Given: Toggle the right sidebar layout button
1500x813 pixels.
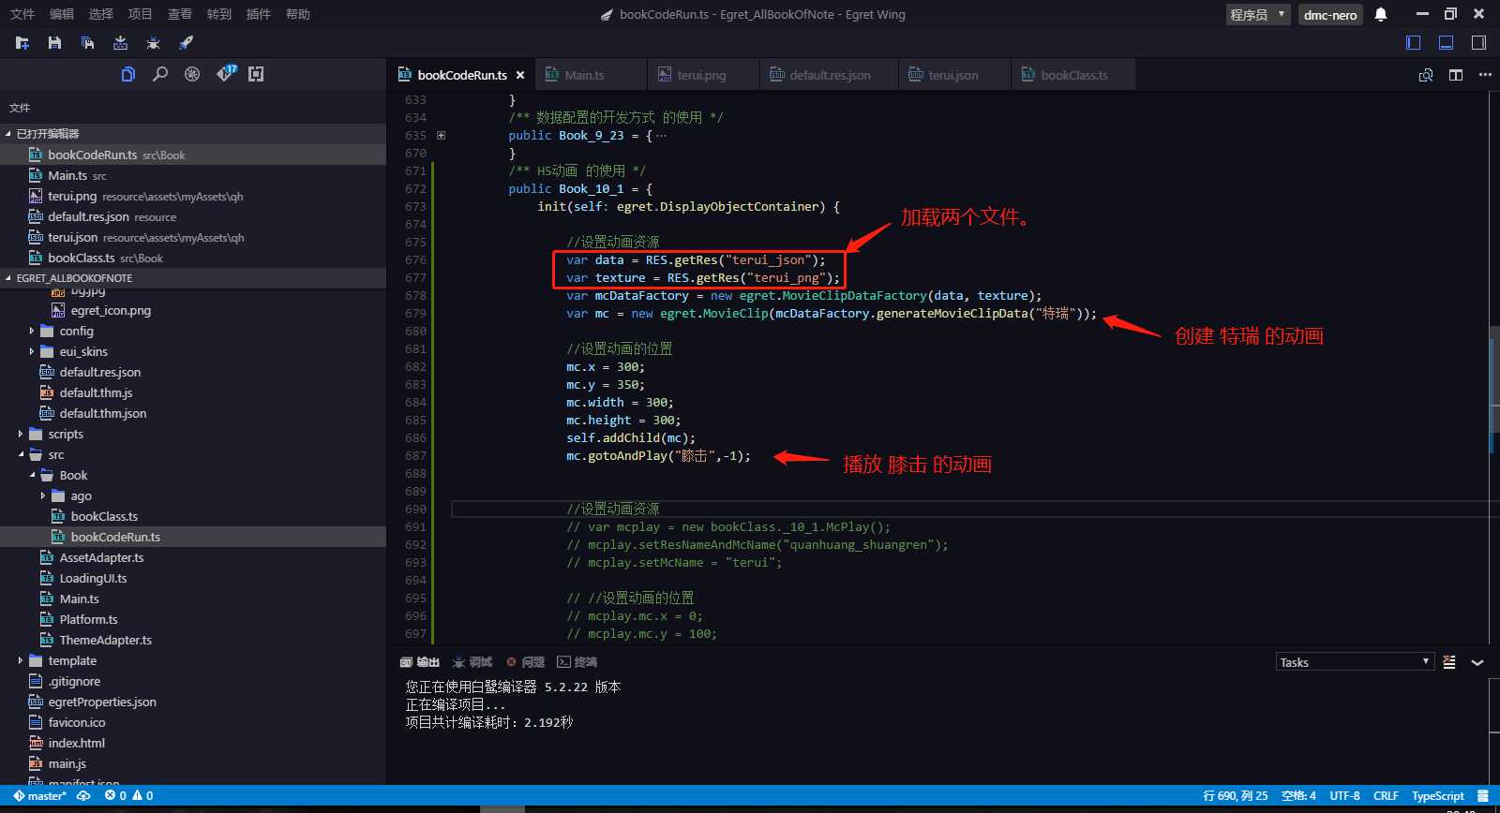Looking at the screenshot, I should tap(1478, 43).
